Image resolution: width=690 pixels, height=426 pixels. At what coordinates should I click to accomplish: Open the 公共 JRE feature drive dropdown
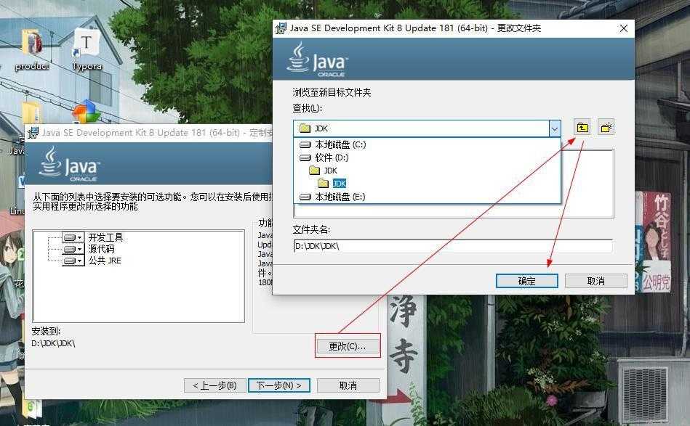tap(73, 261)
